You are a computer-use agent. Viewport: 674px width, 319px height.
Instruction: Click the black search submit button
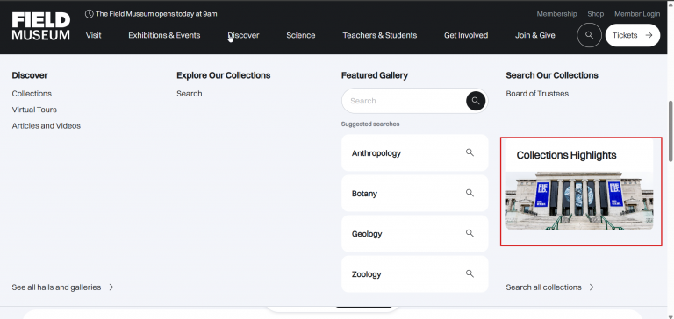(476, 101)
